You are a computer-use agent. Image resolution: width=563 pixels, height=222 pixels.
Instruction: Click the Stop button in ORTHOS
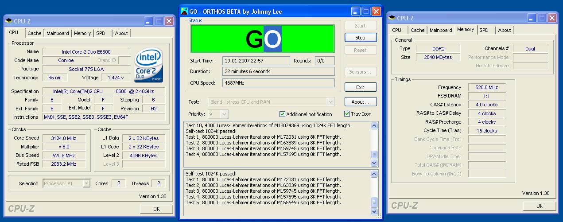pyautogui.click(x=361, y=38)
